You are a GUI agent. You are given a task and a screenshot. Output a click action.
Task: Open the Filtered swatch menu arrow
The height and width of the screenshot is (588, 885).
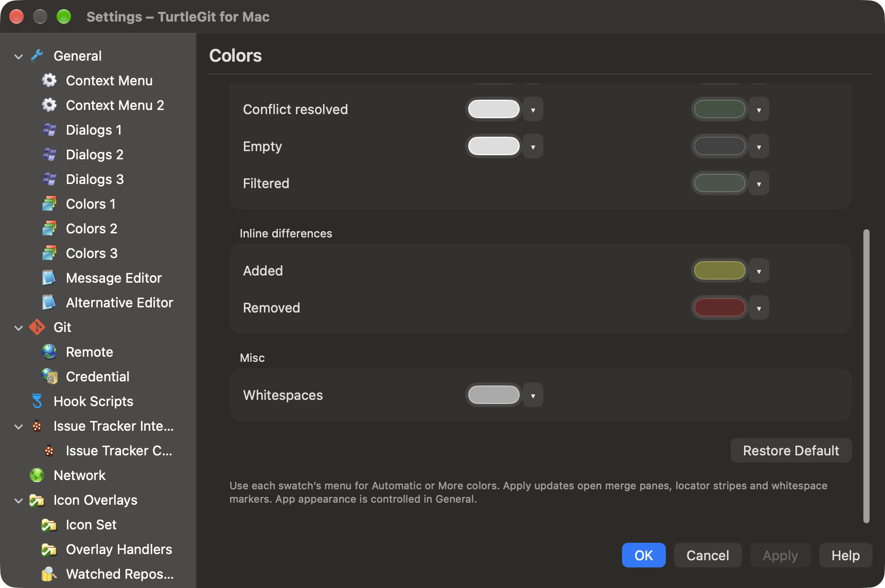coord(759,183)
